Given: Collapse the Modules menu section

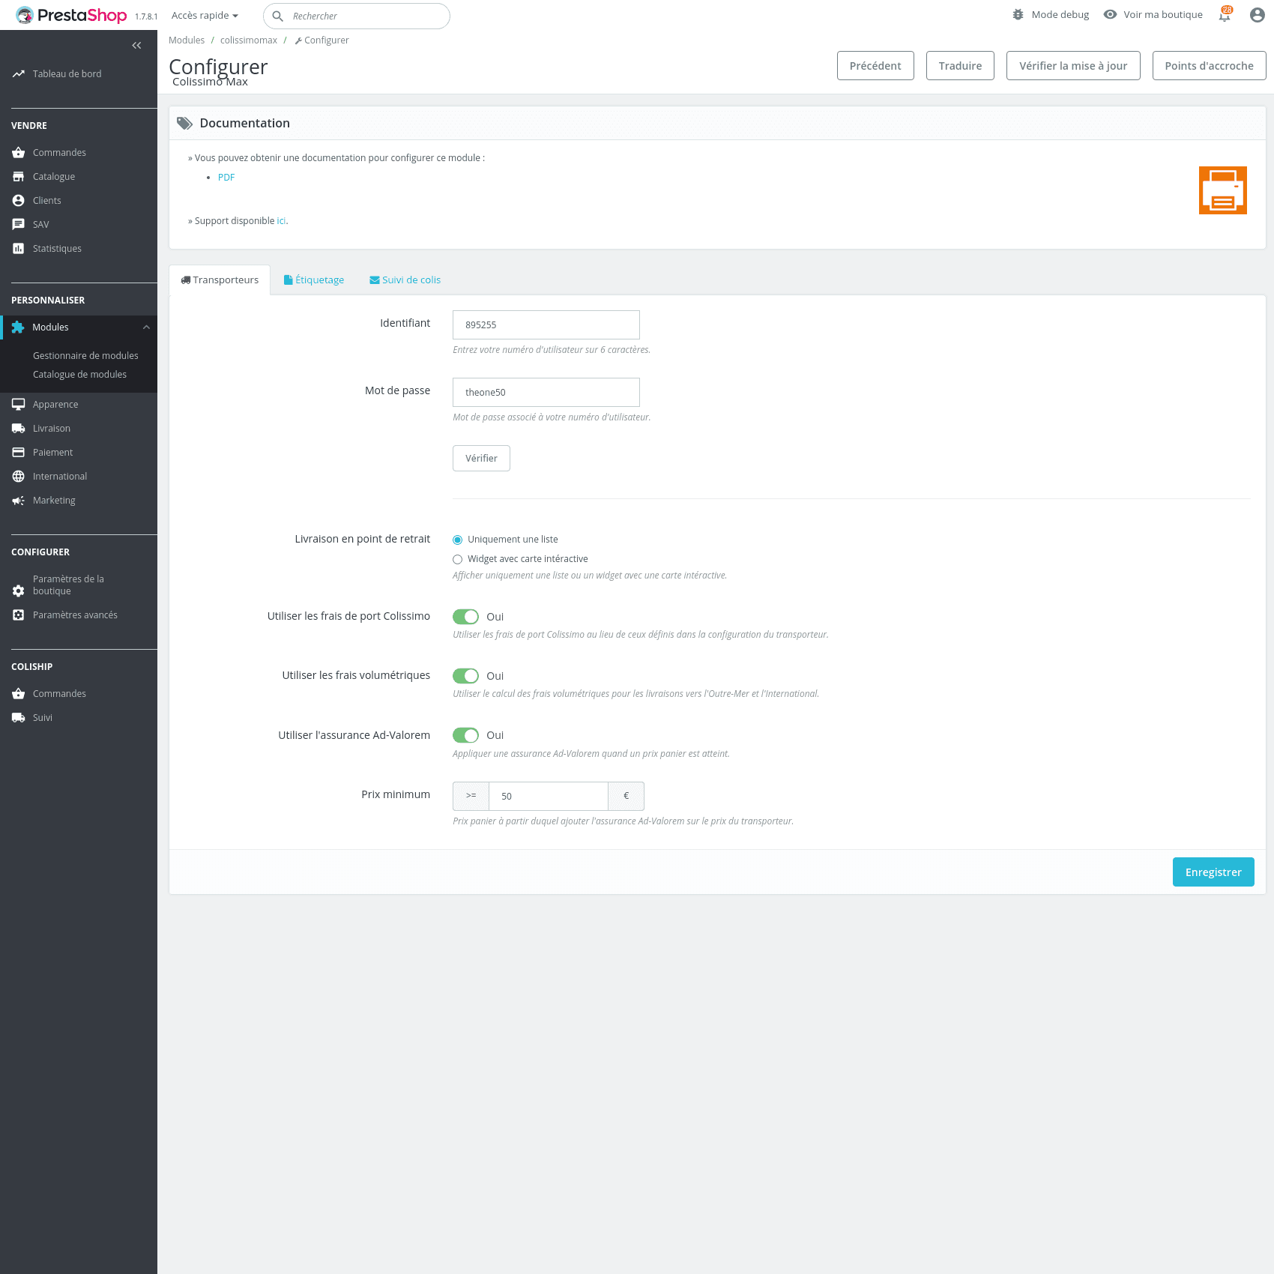Looking at the screenshot, I should [x=146, y=327].
